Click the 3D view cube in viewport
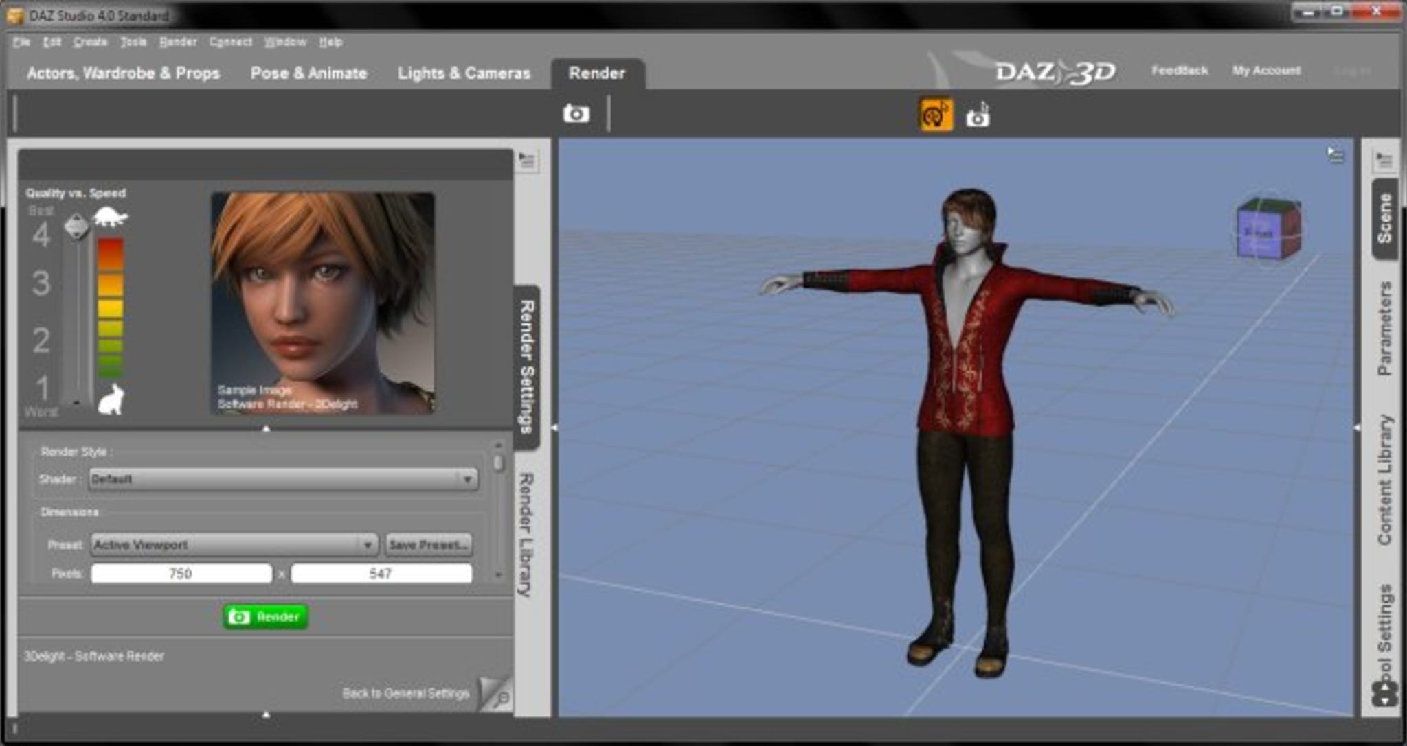The width and height of the screenshot is (1407, 746). tap(1268, 229)
